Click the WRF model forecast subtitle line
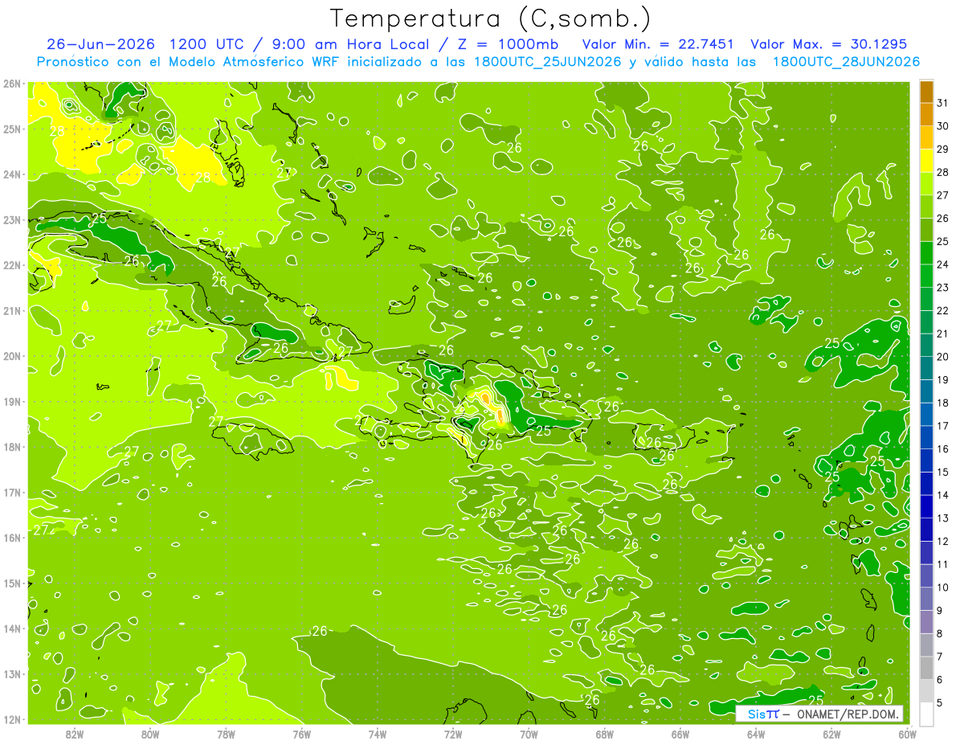 click(x=478, y=62)
